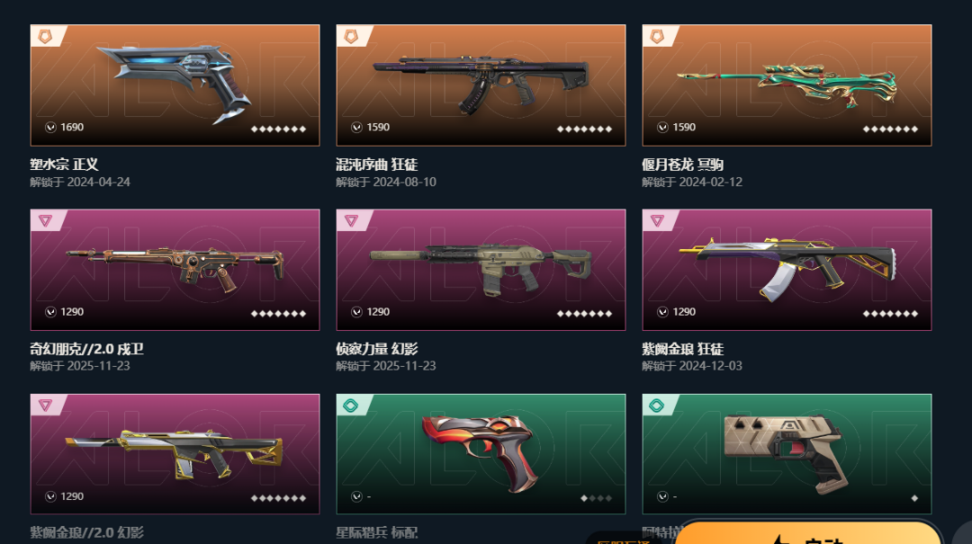
Task: Click the 奇幻朋克//2.0 戍卫 skin name
Action: [x=86, y=349]
